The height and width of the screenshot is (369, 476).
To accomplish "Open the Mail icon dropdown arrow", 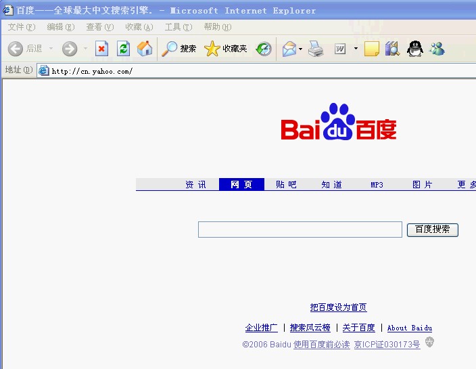I will tap(300, 49).
